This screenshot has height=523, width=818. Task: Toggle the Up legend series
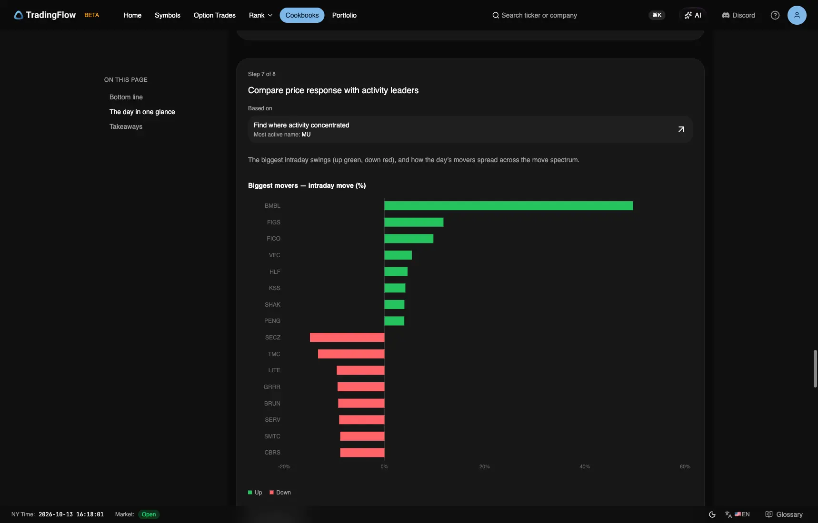pos(255,493)
